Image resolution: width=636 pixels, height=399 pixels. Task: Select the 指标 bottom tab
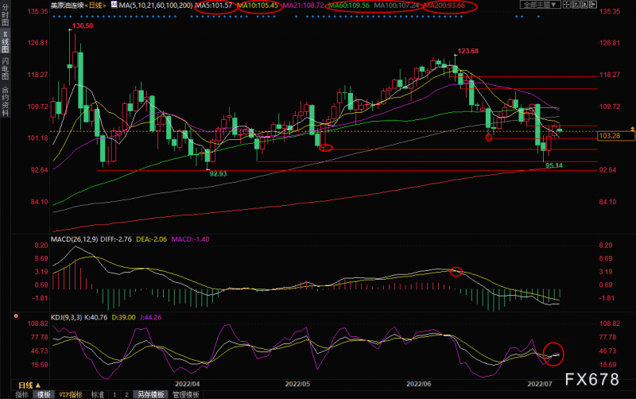coord(21,394)
